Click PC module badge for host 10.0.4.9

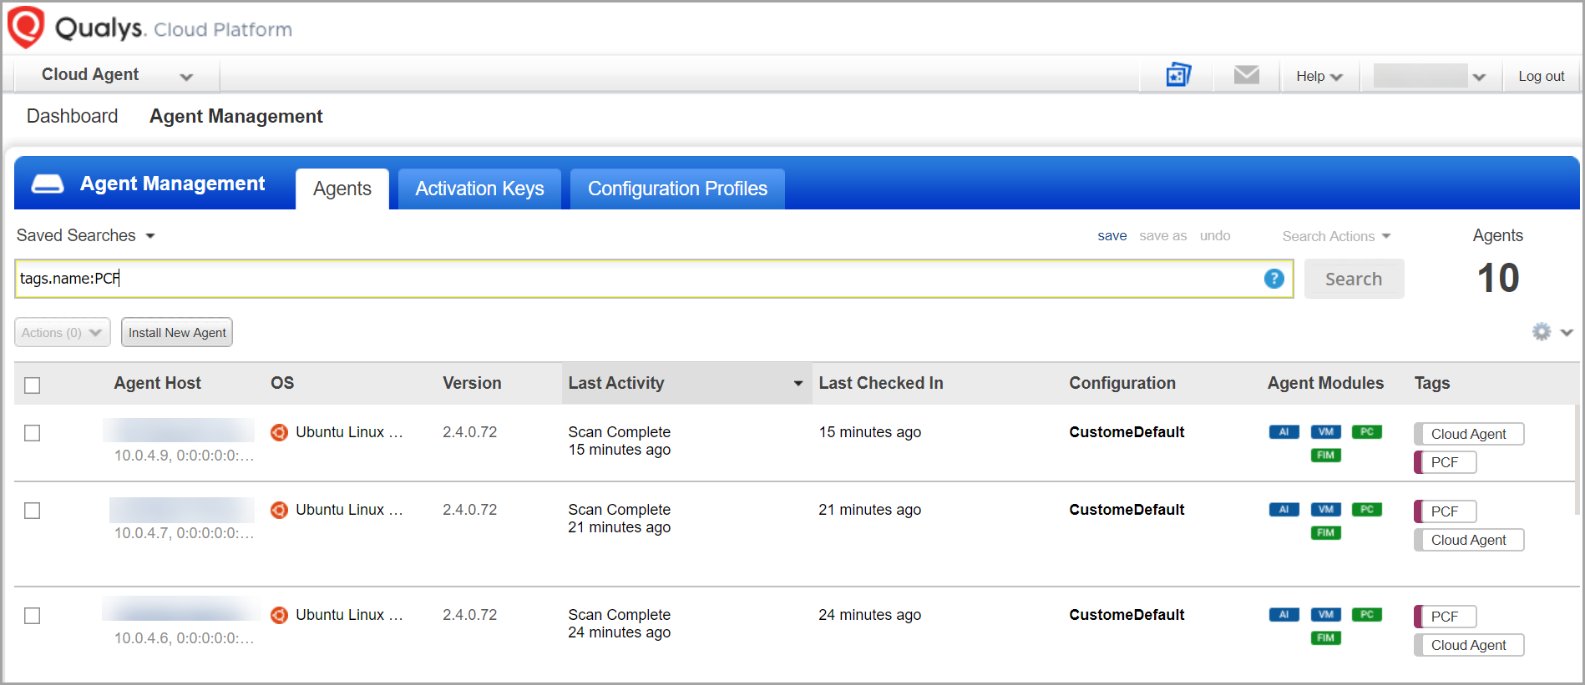tap(1367, 432)
